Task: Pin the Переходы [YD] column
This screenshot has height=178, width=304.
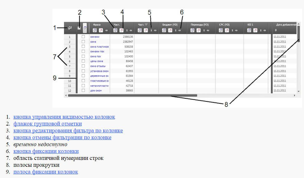Action: 208,30
